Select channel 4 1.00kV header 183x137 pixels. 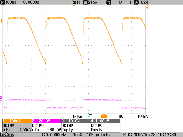(x=106, y=121)
